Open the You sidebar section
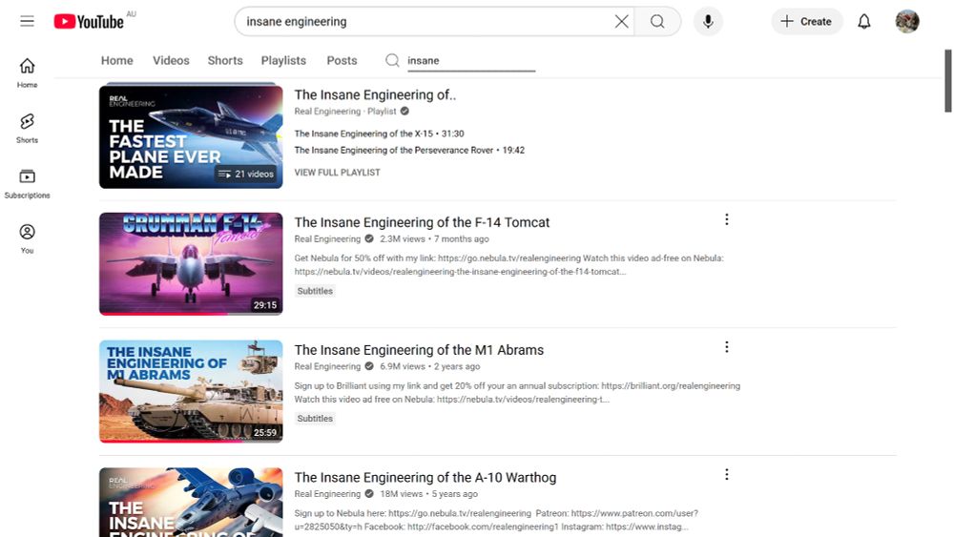The width and height of the screenshot is (954, 537). 27,238
